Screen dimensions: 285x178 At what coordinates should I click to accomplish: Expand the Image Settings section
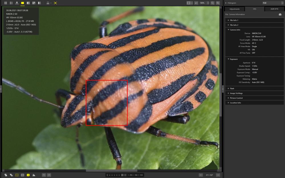255,93
